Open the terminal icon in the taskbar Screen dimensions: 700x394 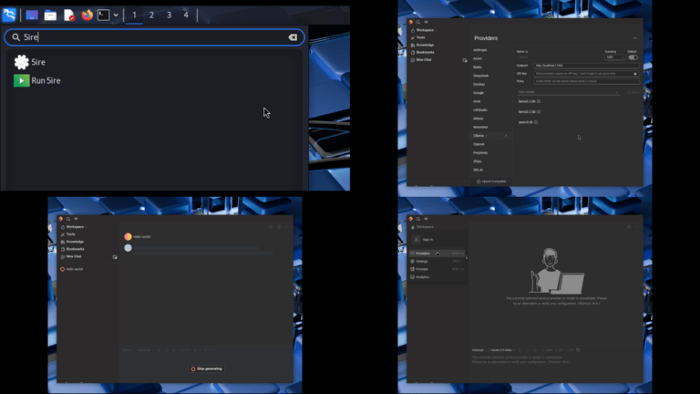point(103,16)
